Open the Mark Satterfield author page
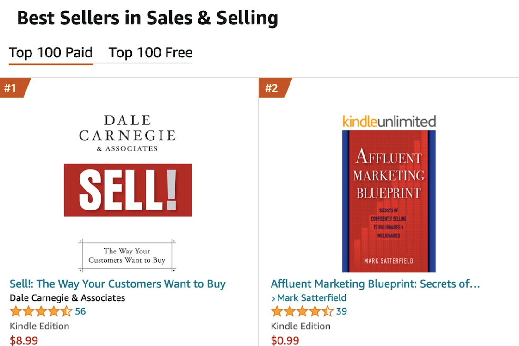Screen dimensions: 519x346 pos(312,297)
